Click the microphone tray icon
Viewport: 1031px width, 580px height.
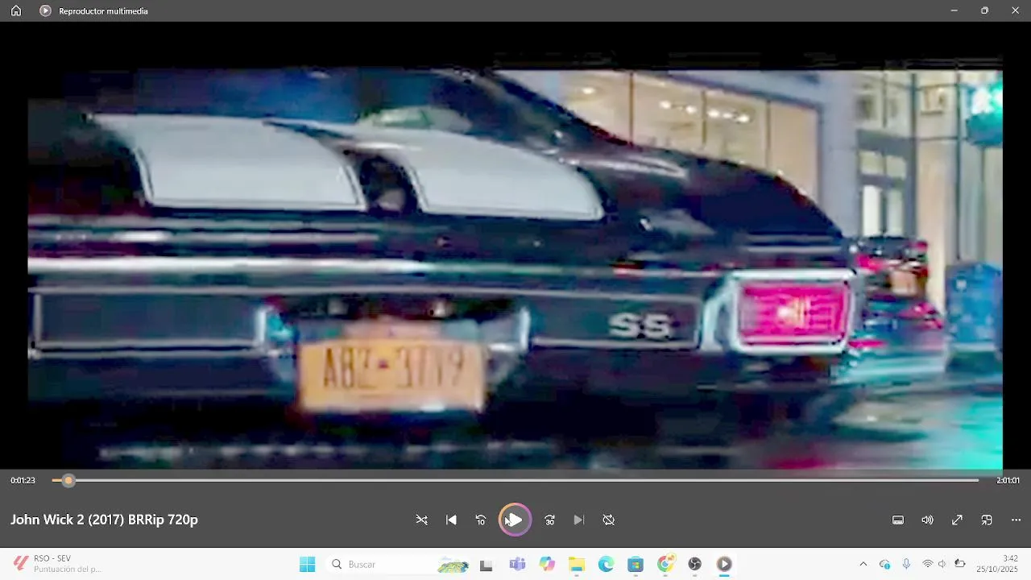click(x=906, y=564)
